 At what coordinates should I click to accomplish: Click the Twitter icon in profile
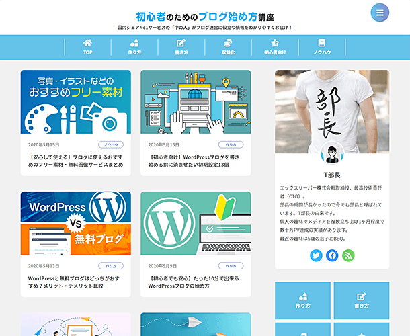[317, 255]
